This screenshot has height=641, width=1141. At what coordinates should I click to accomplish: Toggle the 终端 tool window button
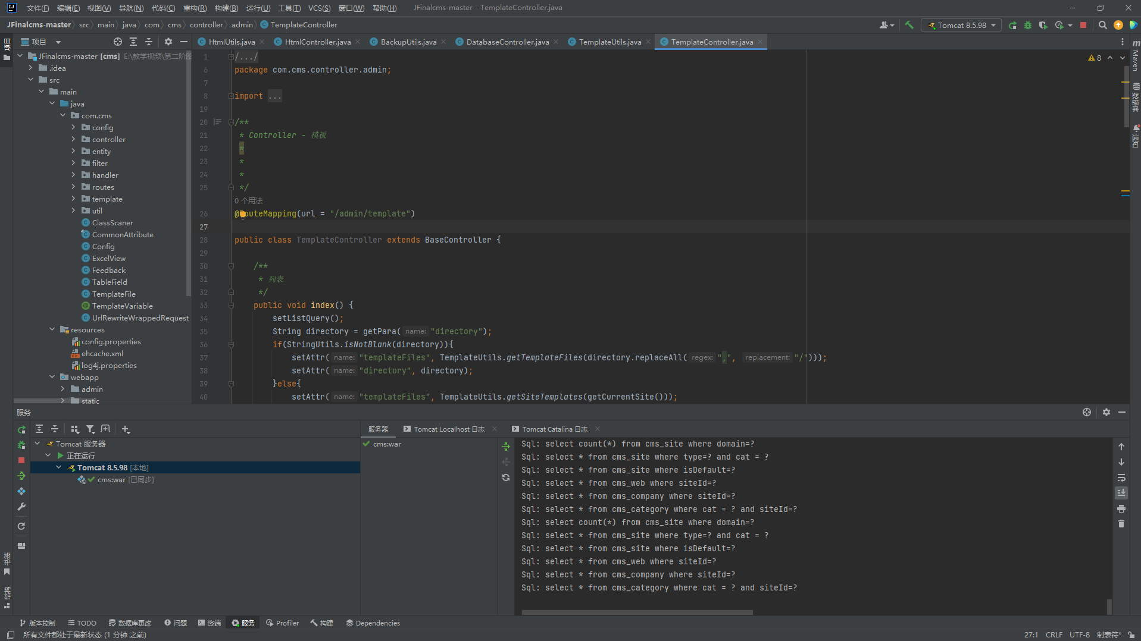(x=210, y=623)
